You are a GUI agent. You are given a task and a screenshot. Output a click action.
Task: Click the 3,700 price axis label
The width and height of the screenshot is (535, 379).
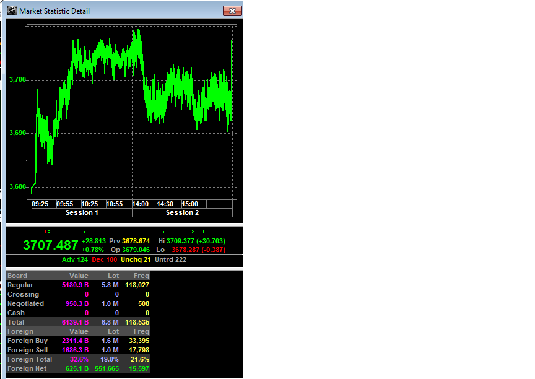point(17,79)
